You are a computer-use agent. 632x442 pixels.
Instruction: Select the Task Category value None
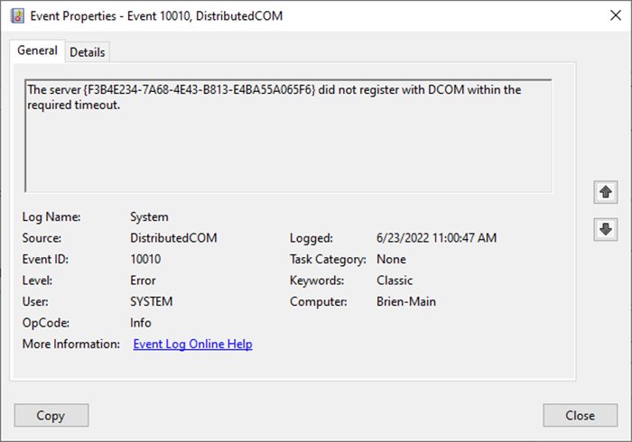[x=391, y=259]
